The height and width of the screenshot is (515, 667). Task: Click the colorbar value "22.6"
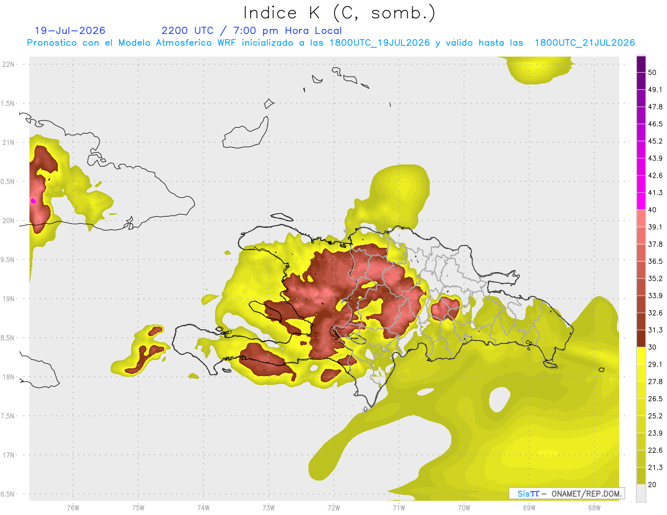pos(655,450)
